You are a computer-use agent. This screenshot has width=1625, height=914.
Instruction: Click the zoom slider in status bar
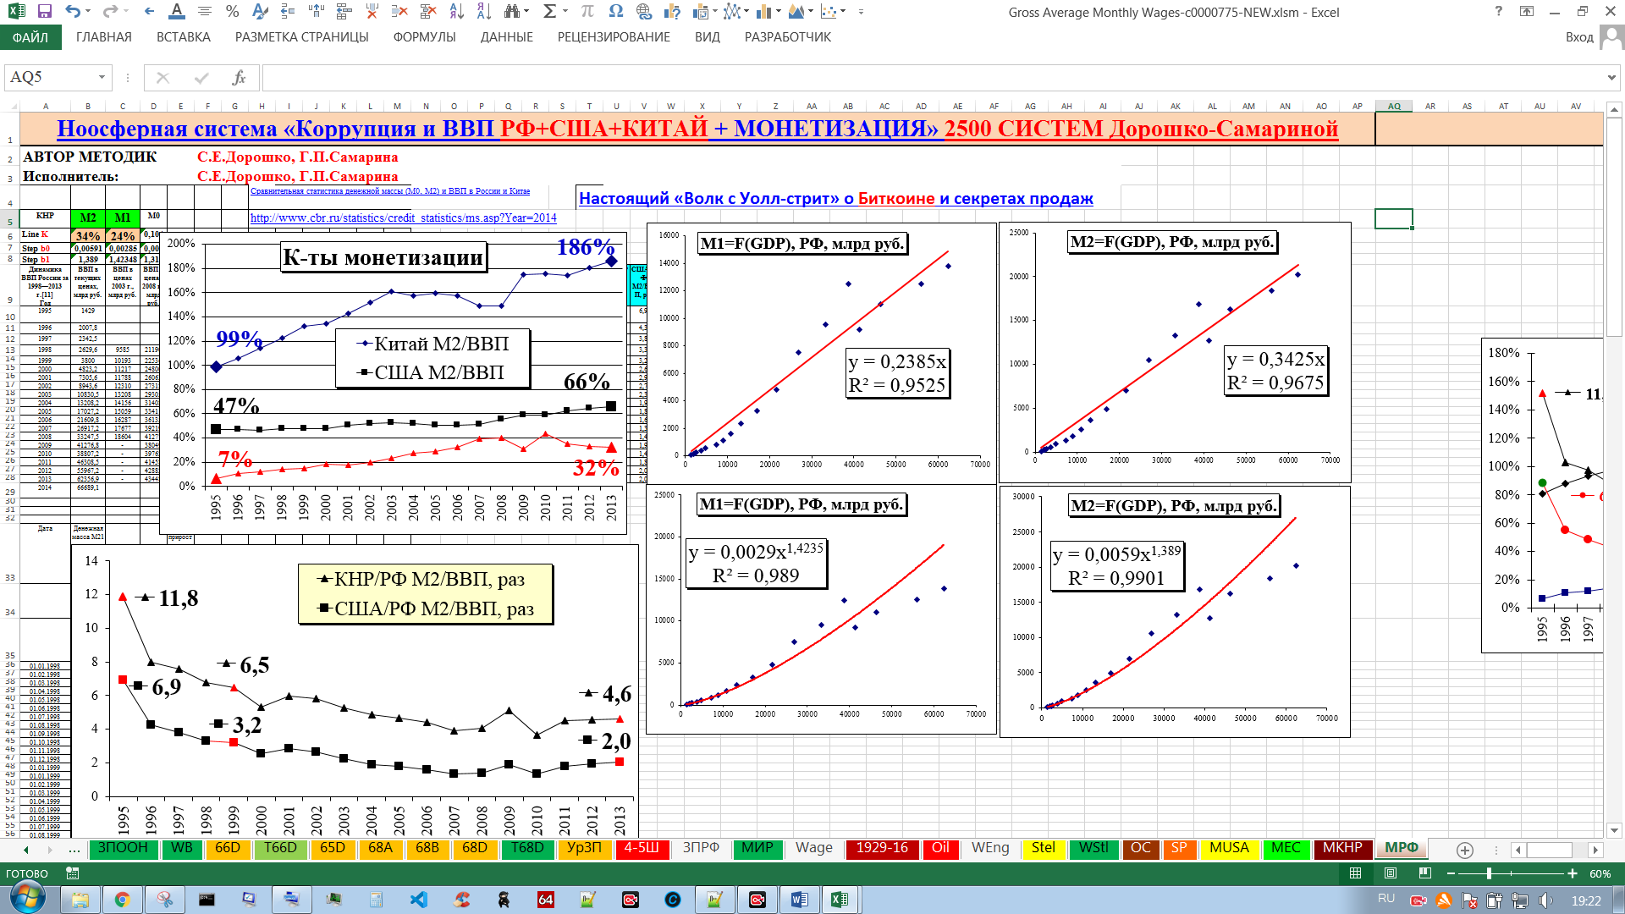coord(1489,873)
